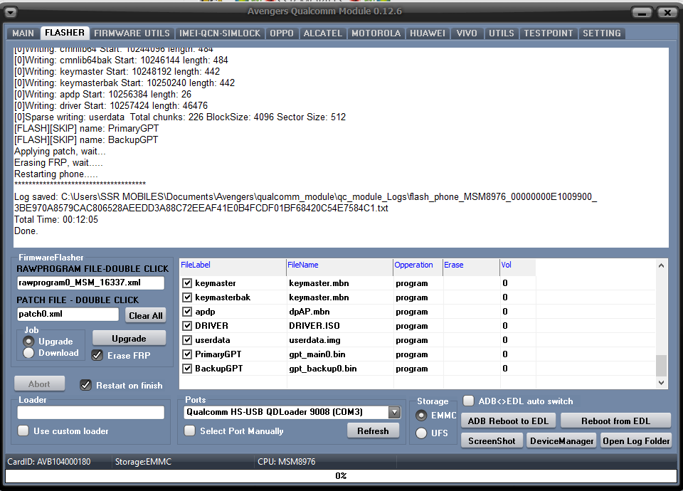Switch to the UTILS tab
This screenshot has height=491, width=683.
pyautogui.click(x=502, y=33)
